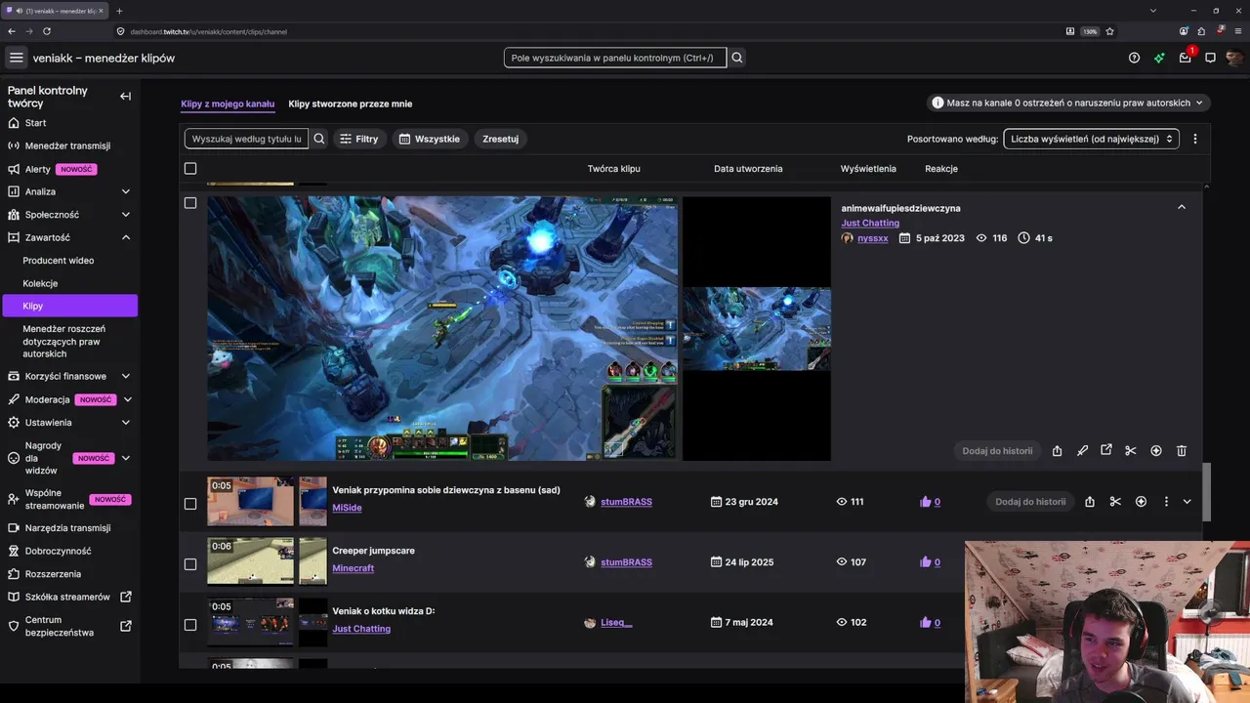Screen dimensions: 1250x703
Task: Click the search magnifier beside dashboard search
Action: 737,58
